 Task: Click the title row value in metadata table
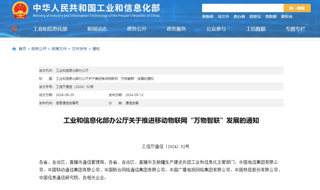click(105, 79)
